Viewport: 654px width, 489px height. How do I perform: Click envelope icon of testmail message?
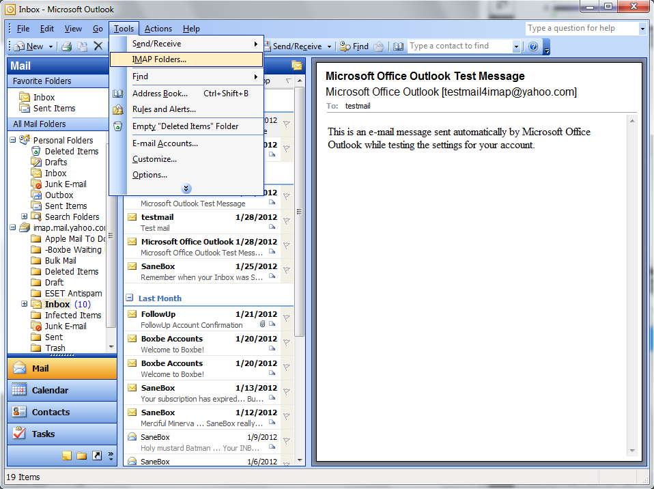pos(132,217)
